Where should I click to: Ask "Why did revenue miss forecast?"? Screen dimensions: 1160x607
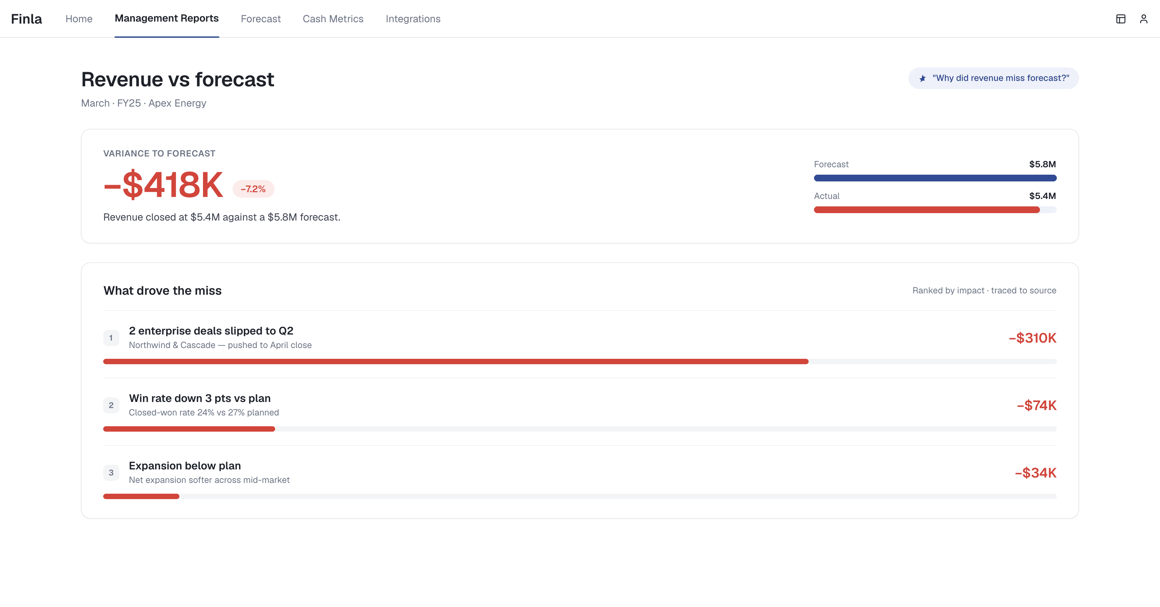[993, 78]
